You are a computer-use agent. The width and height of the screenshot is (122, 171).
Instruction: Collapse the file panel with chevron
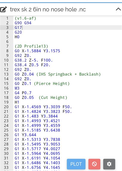pos(118,9)
